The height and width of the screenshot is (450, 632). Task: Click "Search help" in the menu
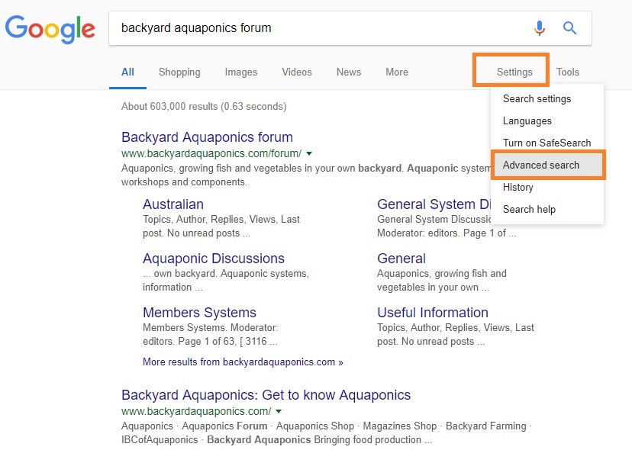pyautogui.click(x=528, y=209)
